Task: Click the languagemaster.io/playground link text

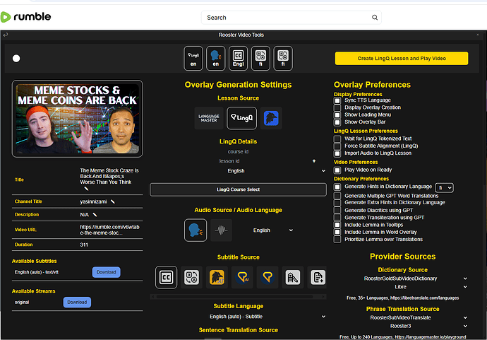Action: [431, 337]
